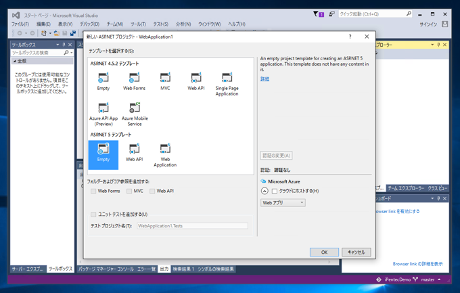
Task: Click the toolbox search magnifier icon
Action: [x=66, y=53]
